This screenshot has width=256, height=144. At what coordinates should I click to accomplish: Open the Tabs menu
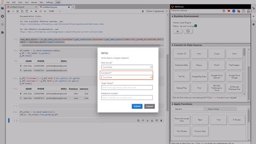[41, 2]
